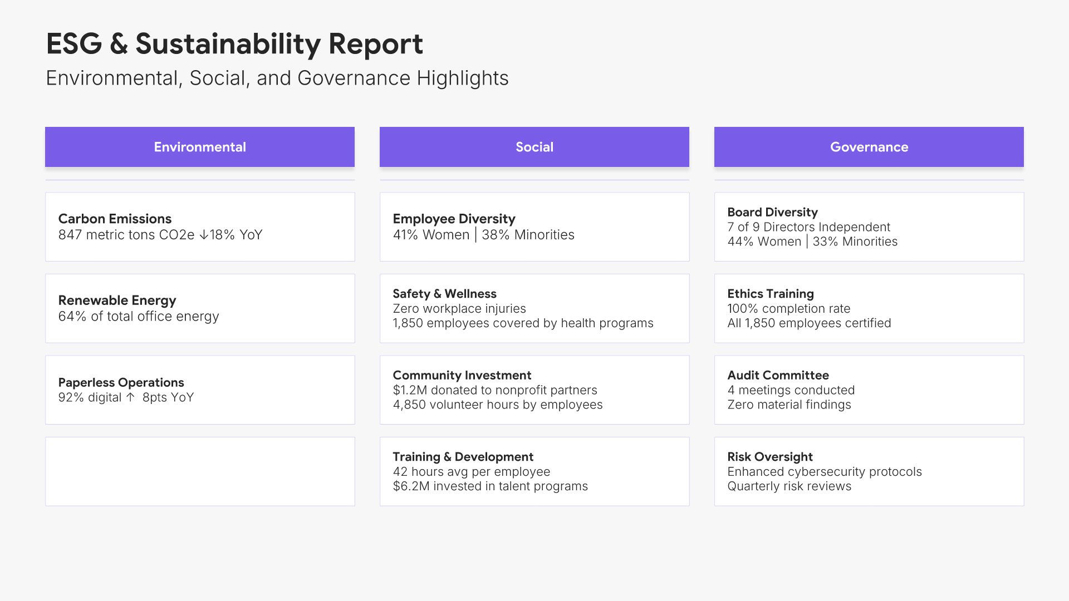Select the Safety & Wellness card
This screenshot has width=1069, height=601.
tap(534, 308)
